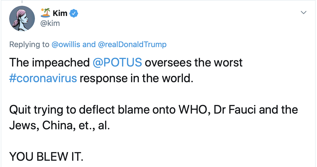Screen dimensions: 317x167
Task: Click the "YOU BLEW IT." line
Action: [46, 157]
